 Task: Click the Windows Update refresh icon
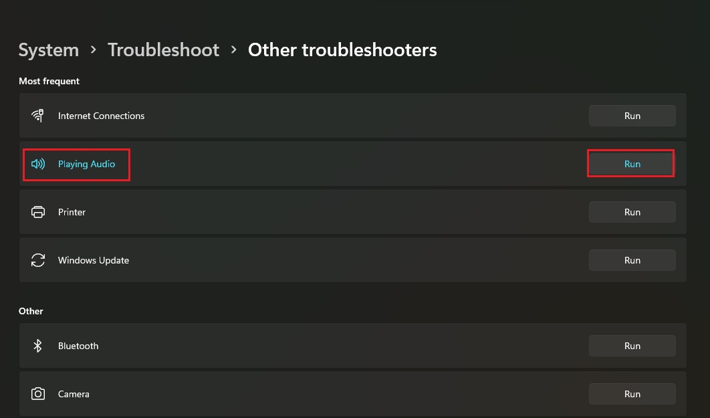(x=37, y=260)
